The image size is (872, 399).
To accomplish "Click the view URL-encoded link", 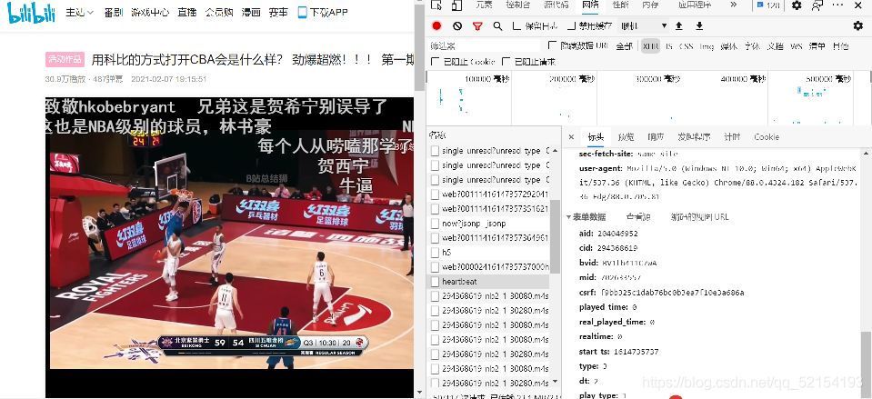I will click(699, 216).
